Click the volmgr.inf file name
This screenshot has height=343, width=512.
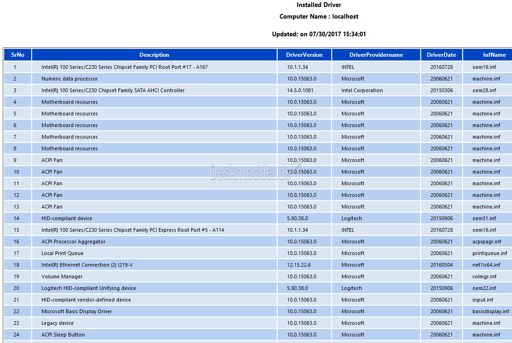click(x=485, y=276)
